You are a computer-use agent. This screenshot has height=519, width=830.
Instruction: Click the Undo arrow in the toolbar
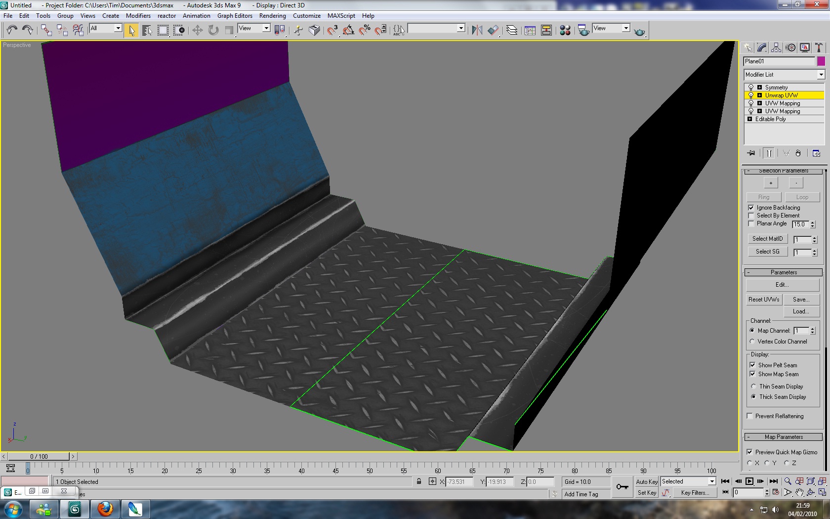coord(12,30)
